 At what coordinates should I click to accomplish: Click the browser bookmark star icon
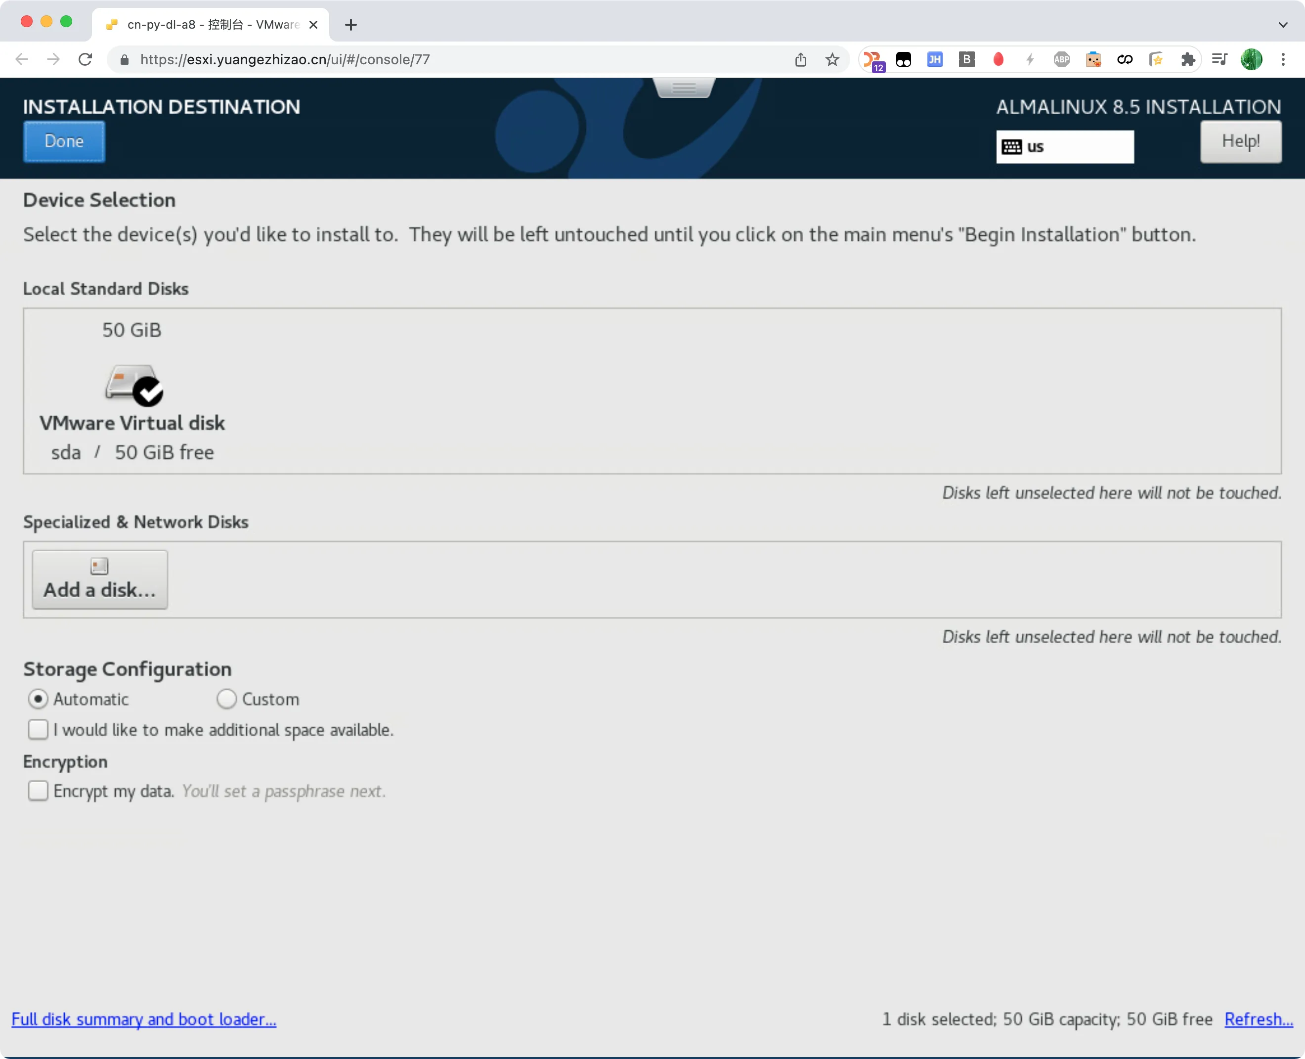point(831,58)
